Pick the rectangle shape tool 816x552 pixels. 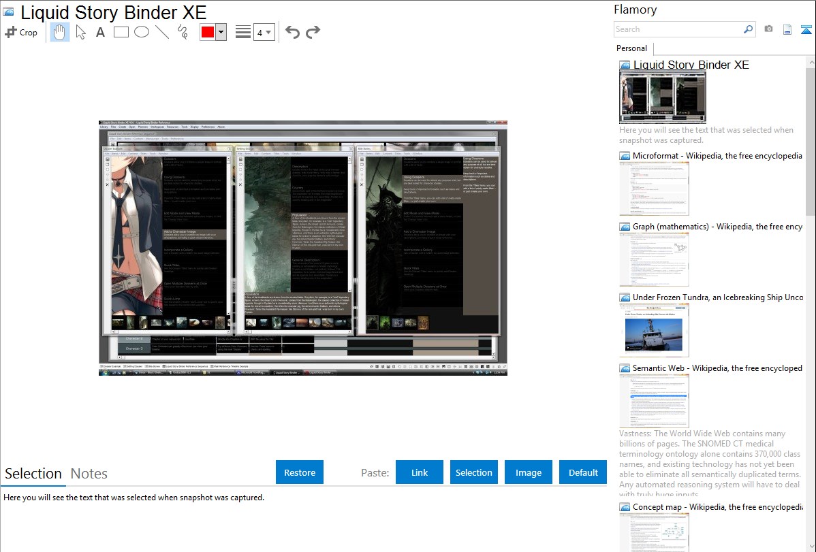coord(121,32)
